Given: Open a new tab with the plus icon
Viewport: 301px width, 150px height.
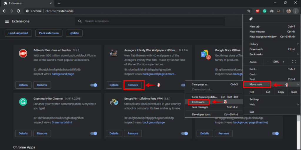Looking at the screenshot, I should point(59,3).
